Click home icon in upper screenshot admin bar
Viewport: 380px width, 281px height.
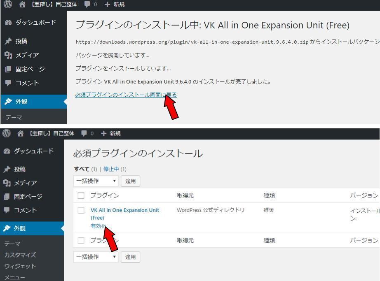[22, 5]
